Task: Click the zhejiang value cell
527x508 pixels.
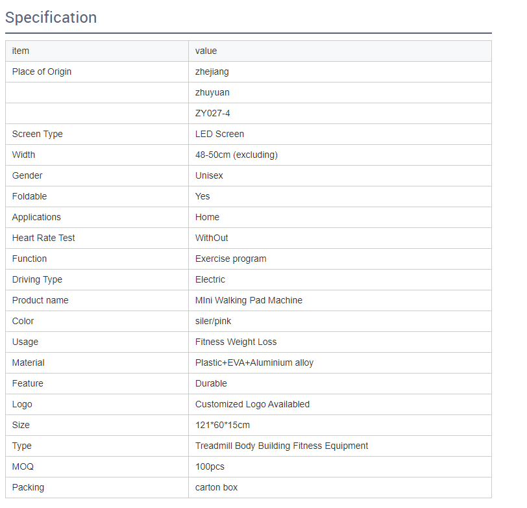Action: pyautogui.click(x=212, y=71)
